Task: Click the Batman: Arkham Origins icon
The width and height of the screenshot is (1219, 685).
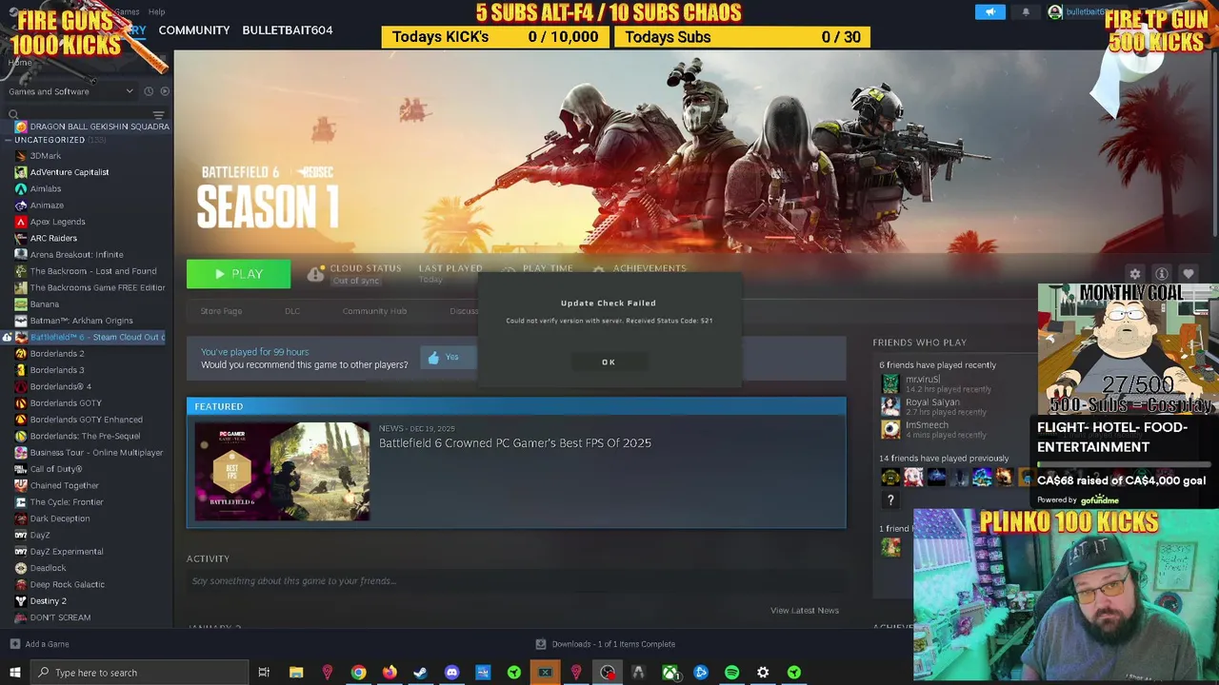Action: pyautogui.click(x=20, y=321)
